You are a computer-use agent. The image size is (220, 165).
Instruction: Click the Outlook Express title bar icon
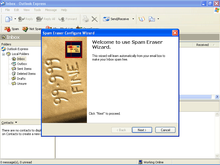coord(3,3)
